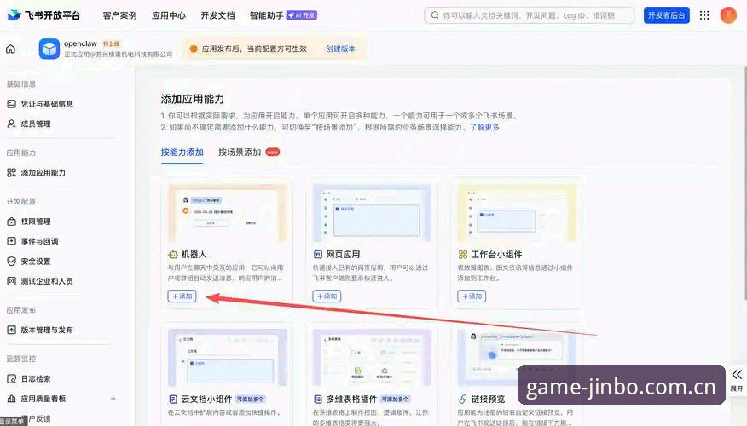
Task: Click the 日志检索 icon
Action: [11, 379]
